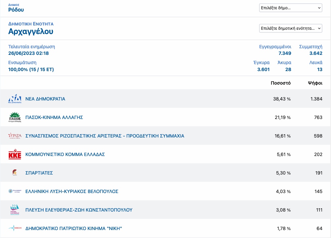Click the red KKE logo
This screenshot has width=331, height=238.
[15, 154]
